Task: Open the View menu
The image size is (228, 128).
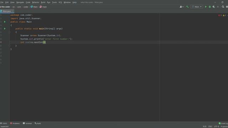Action: 12,2
